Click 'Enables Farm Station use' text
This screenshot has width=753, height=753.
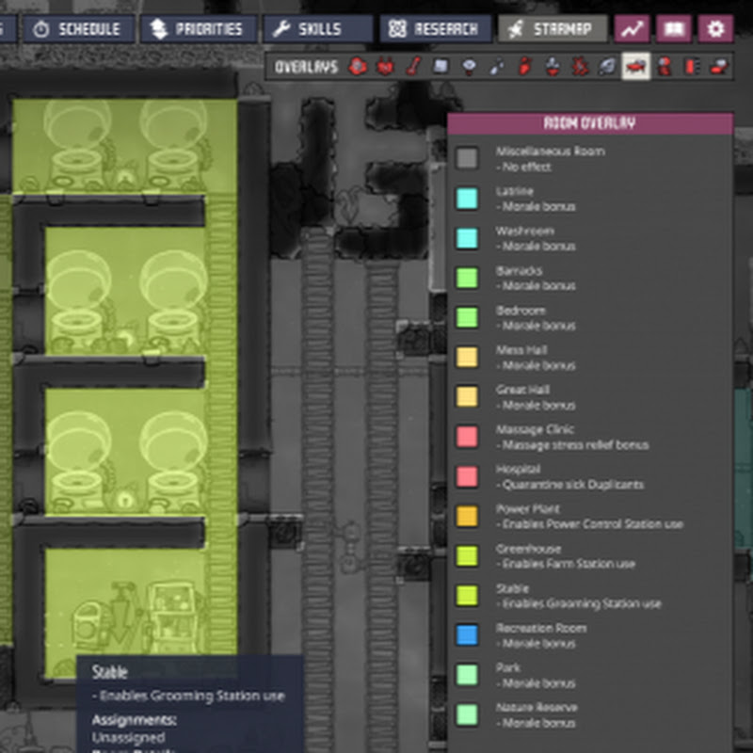[x=569, y=564]
